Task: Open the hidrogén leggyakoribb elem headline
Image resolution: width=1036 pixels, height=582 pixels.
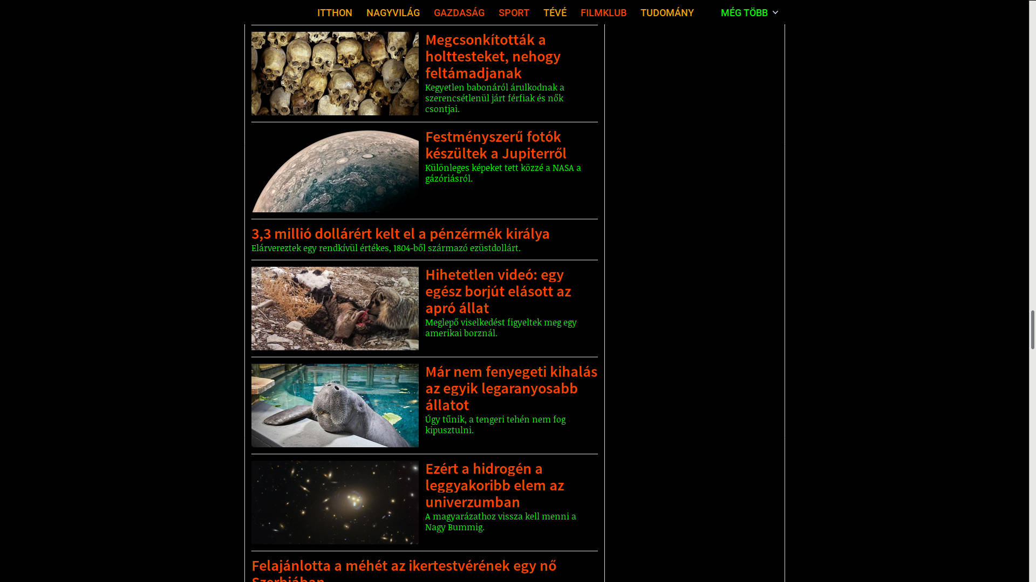Action: pos(494,485)
